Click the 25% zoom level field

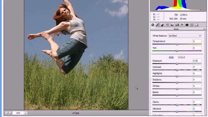[x=18, y=113]
